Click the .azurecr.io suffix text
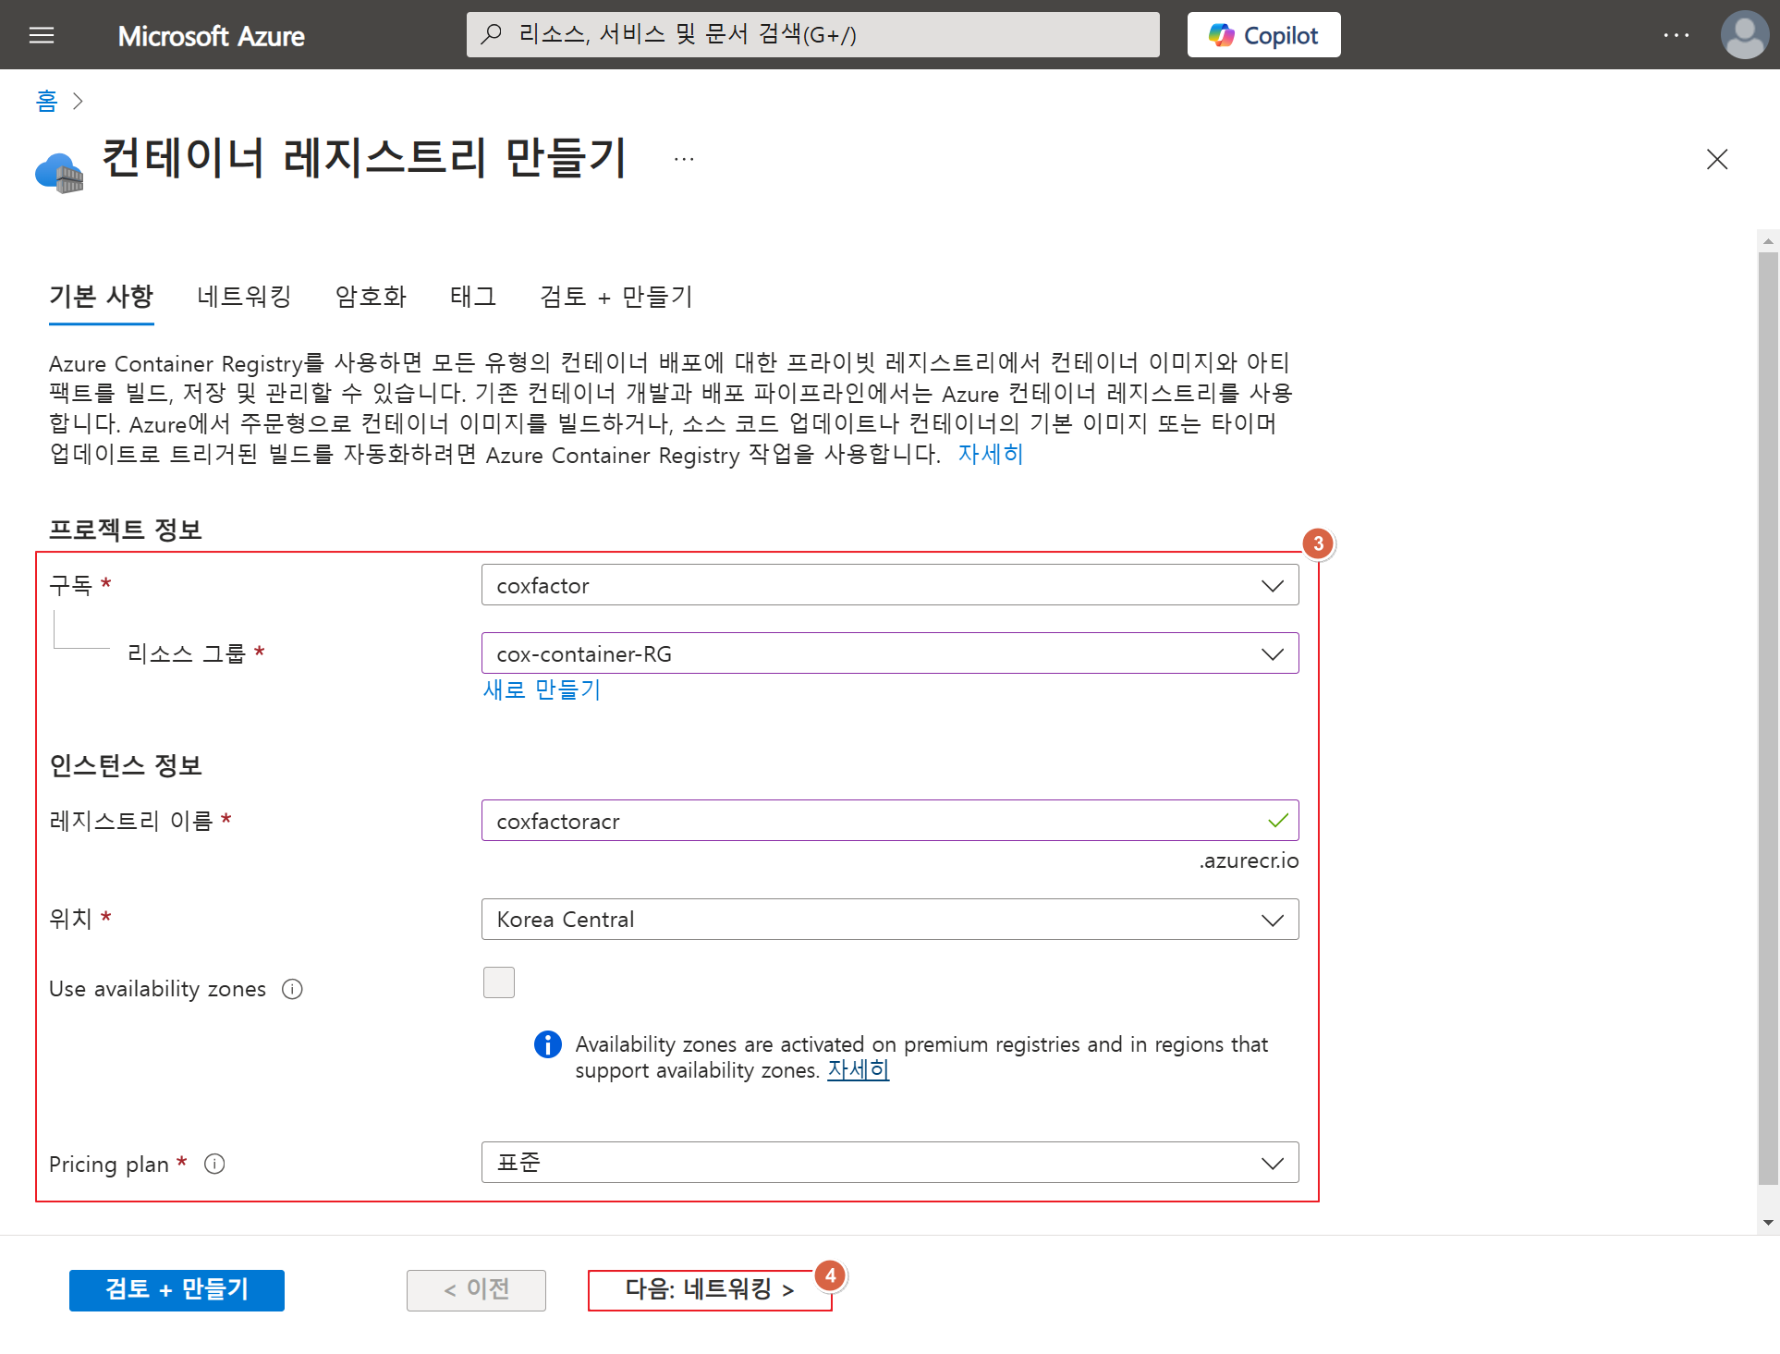This screenshot has height=1354, width=1780. pos(1249,860)
